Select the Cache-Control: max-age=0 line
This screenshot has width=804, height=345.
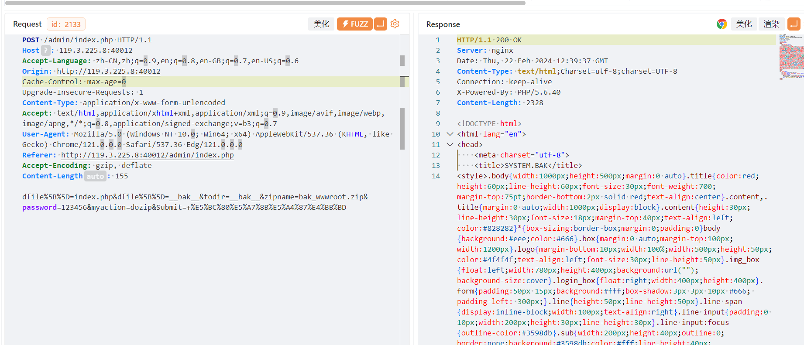[74, 82]
